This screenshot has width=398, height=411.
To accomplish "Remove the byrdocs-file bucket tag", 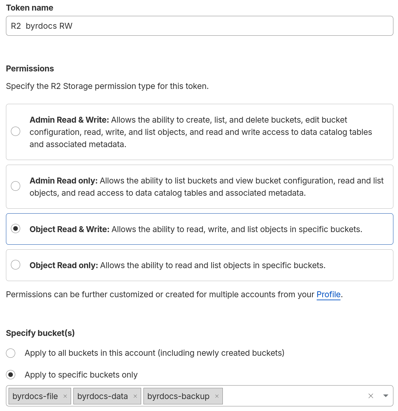I will [65, 396].
